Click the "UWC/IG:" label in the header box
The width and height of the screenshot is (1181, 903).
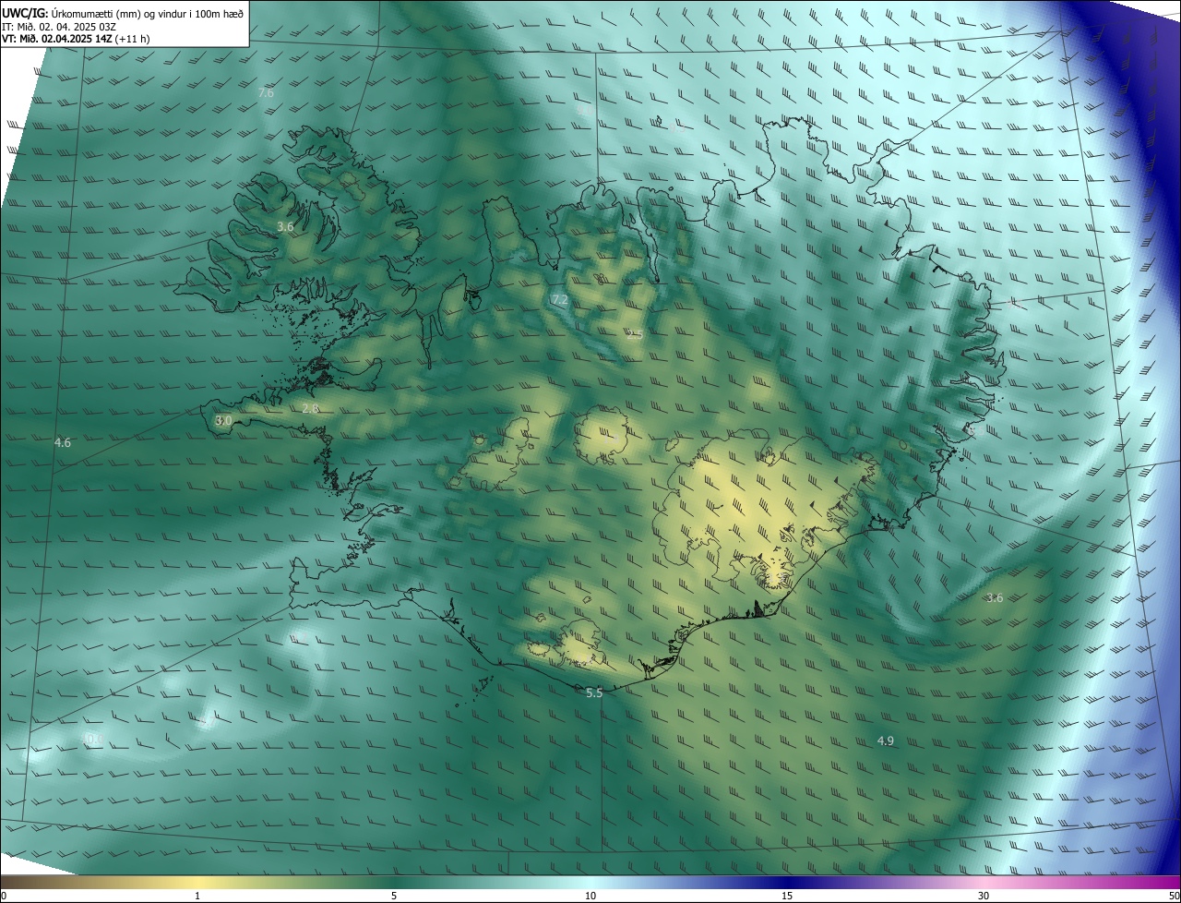point(25,12)
